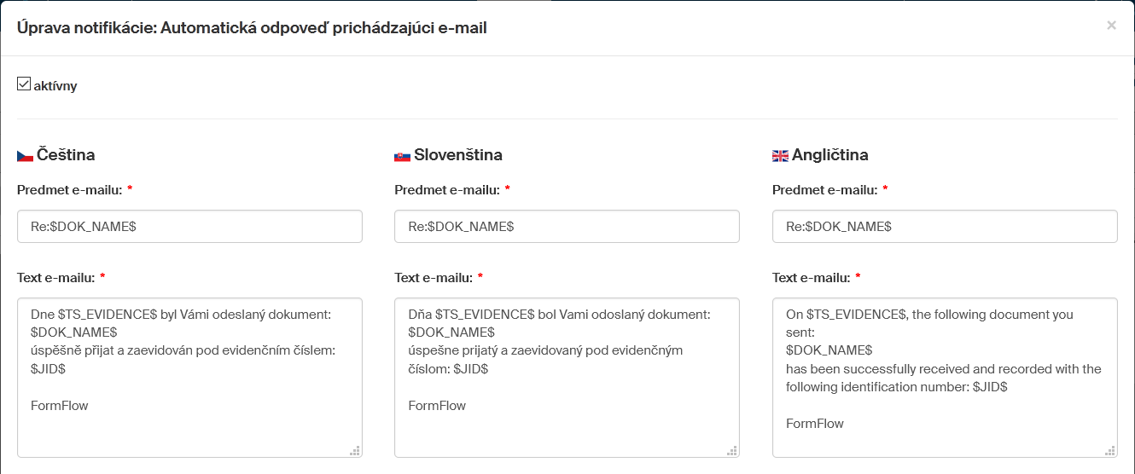Click the Slovenština section heading
This screenshot has width=1135, height=474.
(x=458, y=155)
